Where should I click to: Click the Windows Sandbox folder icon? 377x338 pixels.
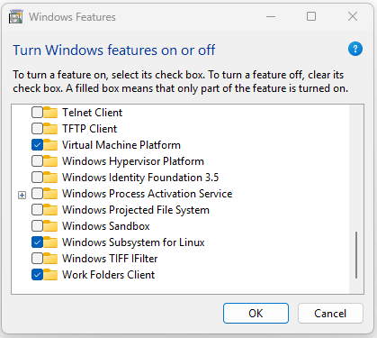point(50,226)
